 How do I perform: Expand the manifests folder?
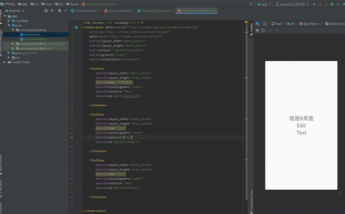9,21
